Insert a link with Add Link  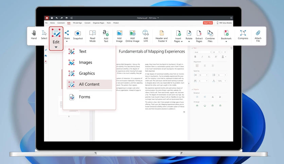coord(146,36)
